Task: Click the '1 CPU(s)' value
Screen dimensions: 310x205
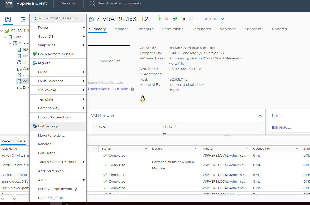Action: tap(170, 127)
